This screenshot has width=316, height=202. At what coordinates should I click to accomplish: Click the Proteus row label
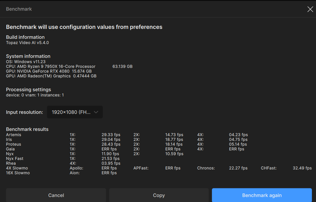13,144
